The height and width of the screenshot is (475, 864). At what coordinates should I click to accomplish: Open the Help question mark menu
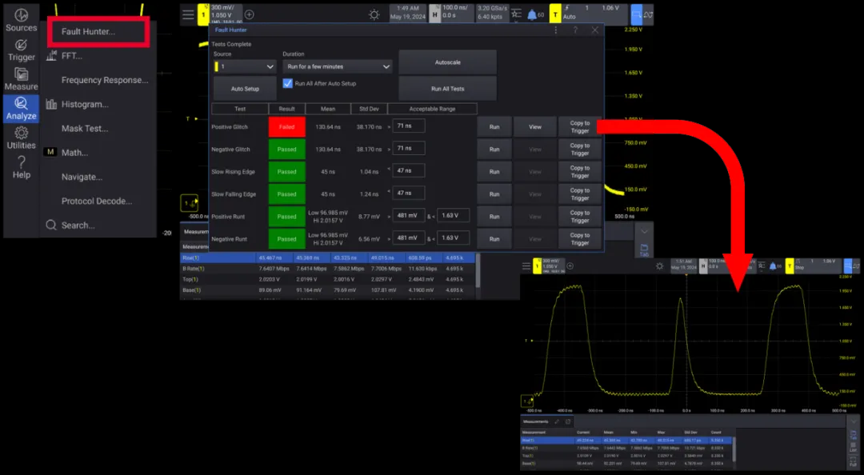(x=22, y=166)
